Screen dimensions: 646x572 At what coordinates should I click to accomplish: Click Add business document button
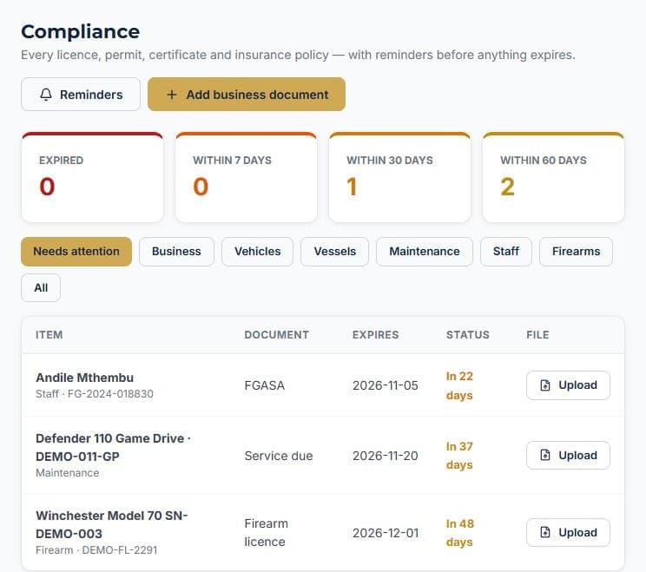(x=247, y=95)
